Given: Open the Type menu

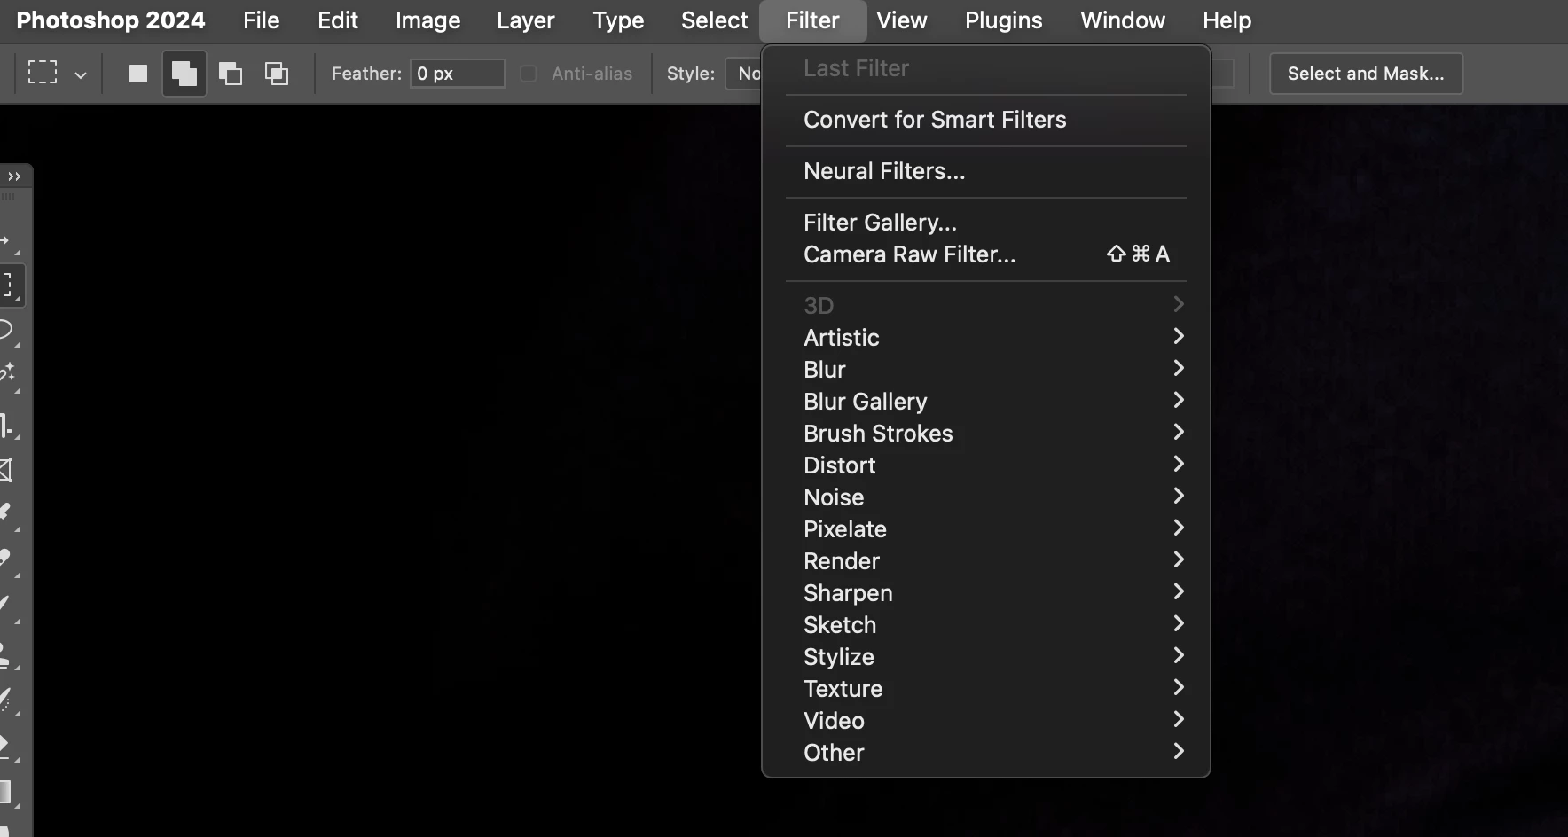Looking at the screenshot, I should point(618,20).
